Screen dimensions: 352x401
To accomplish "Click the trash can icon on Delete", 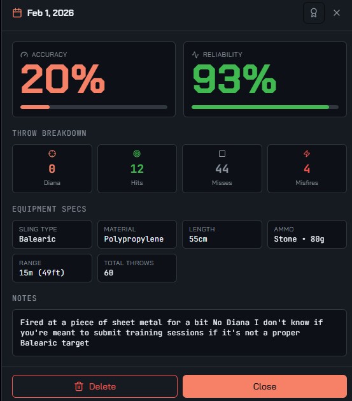I will [x=79, y=386].
